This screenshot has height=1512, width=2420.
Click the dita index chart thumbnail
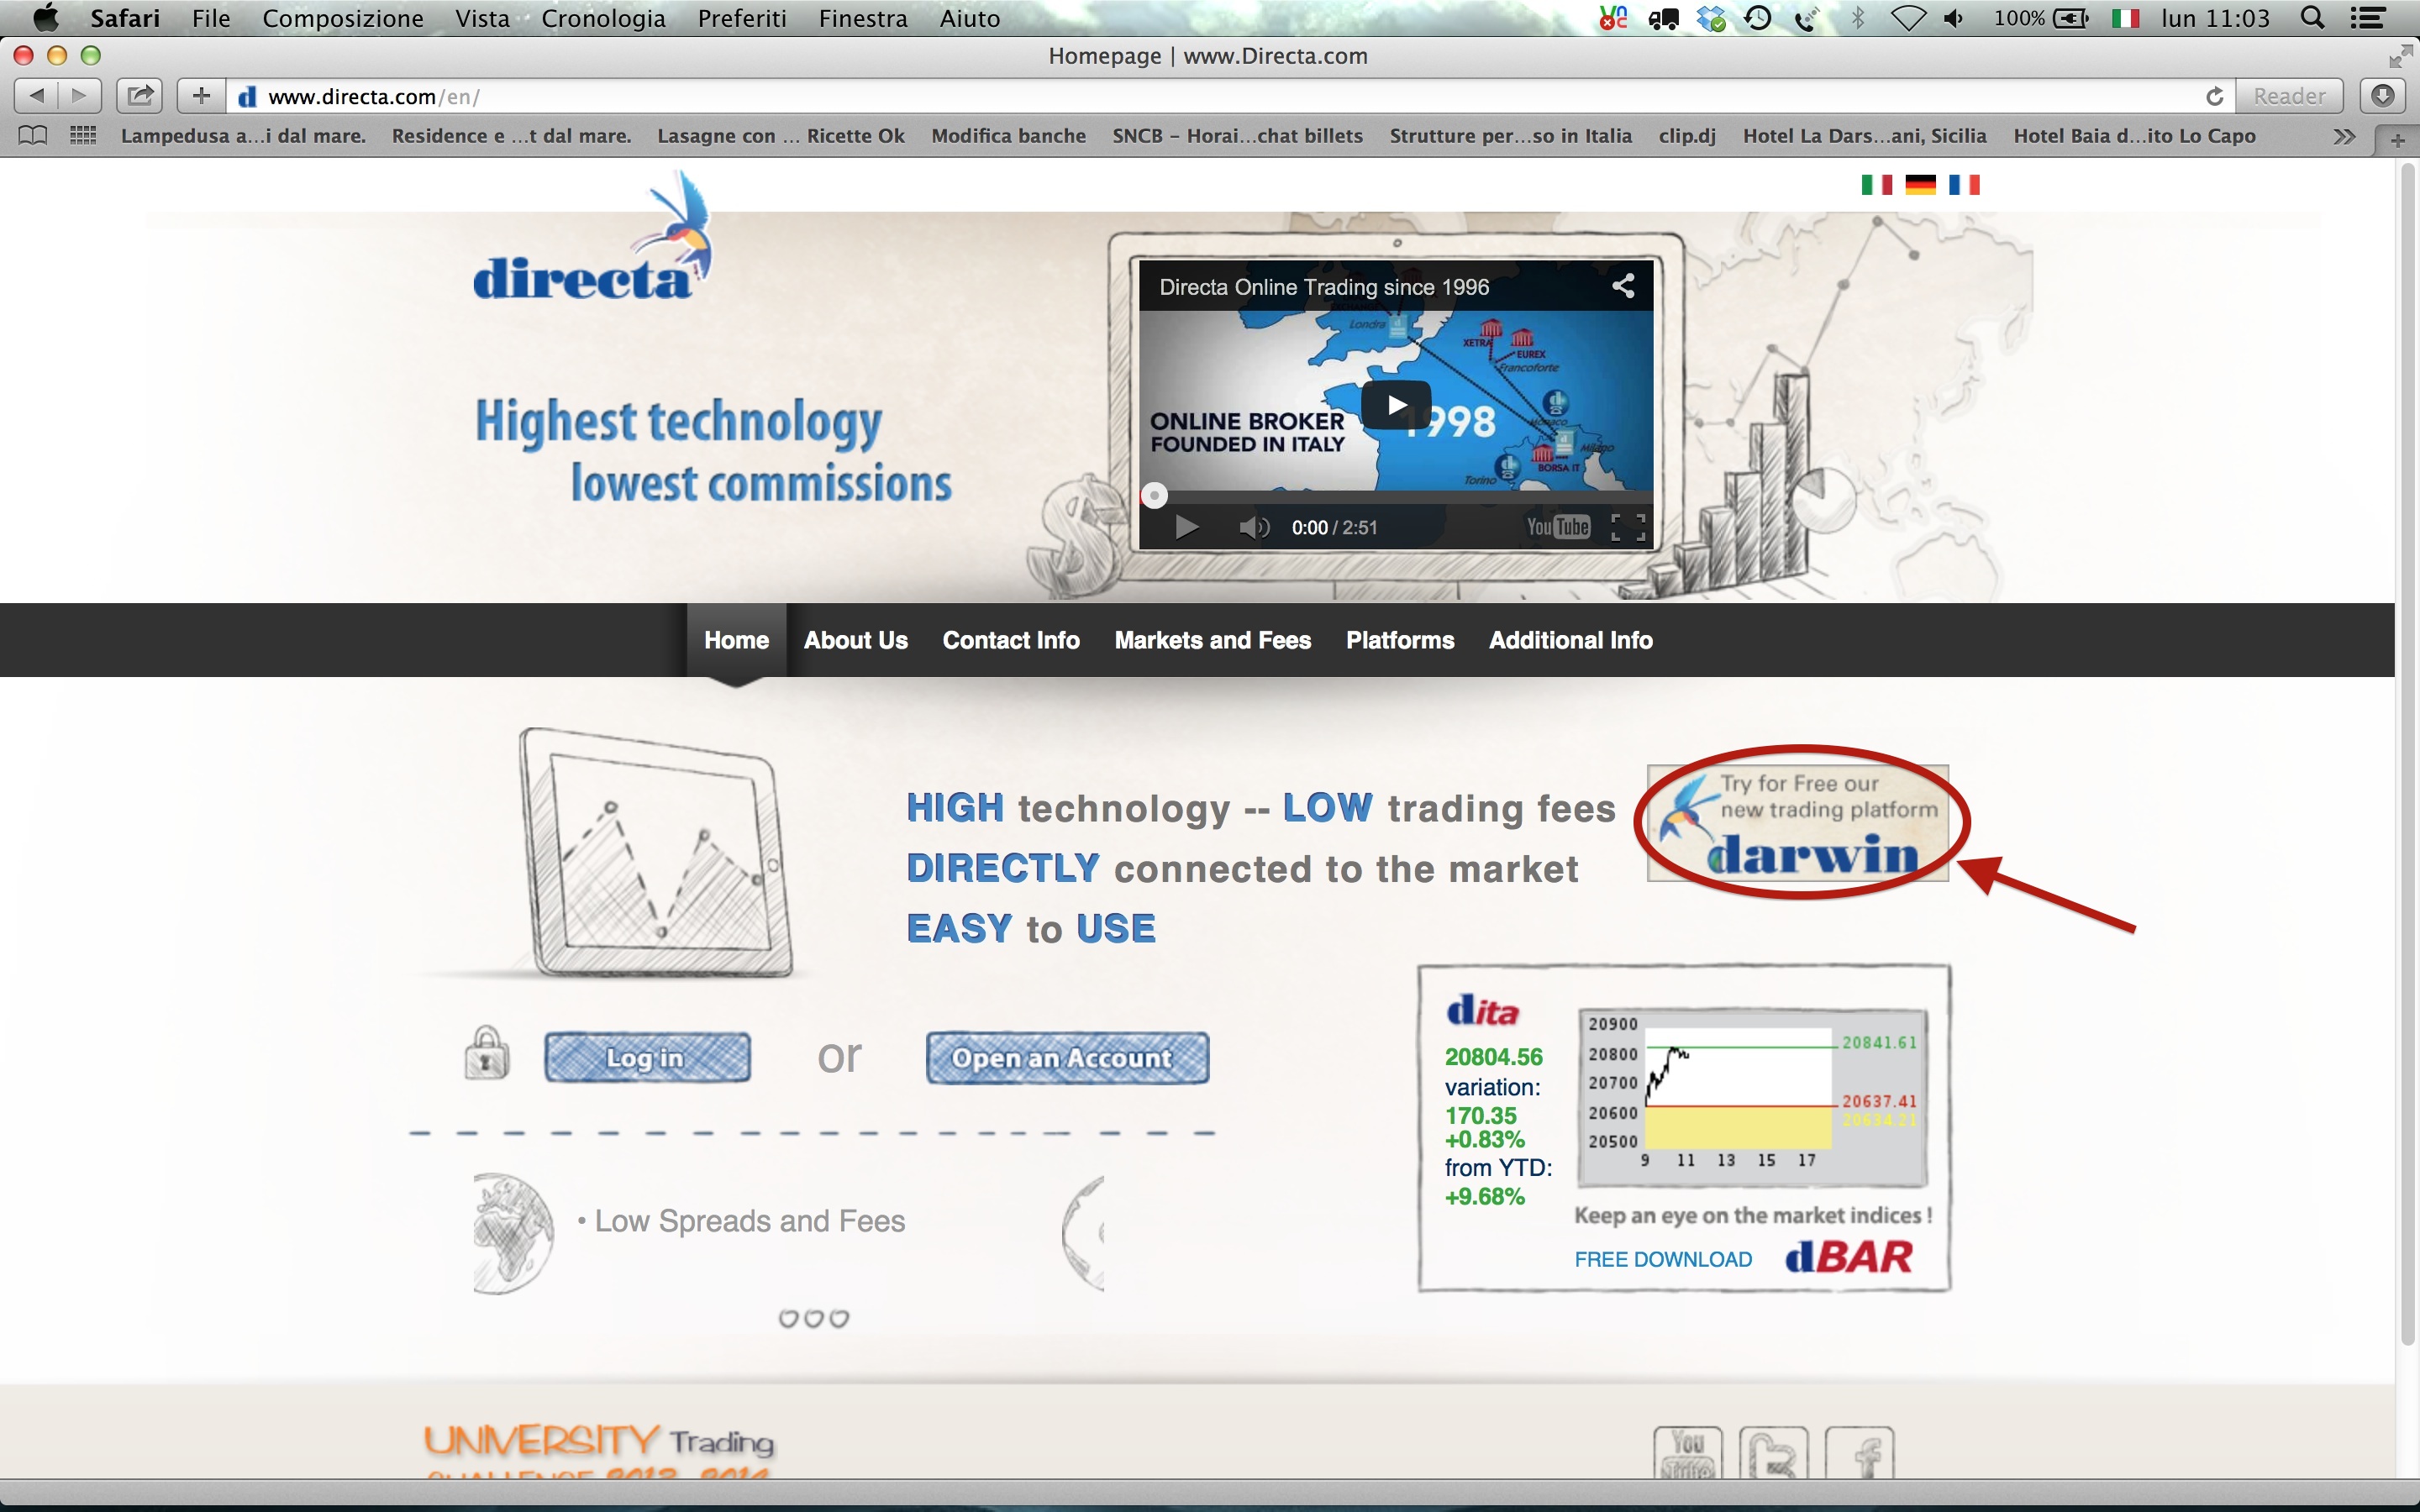1752,1097
